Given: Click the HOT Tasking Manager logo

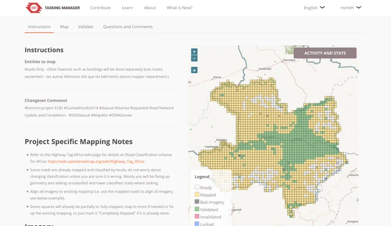Looking at the screenshot, I should tap(53, 7).
